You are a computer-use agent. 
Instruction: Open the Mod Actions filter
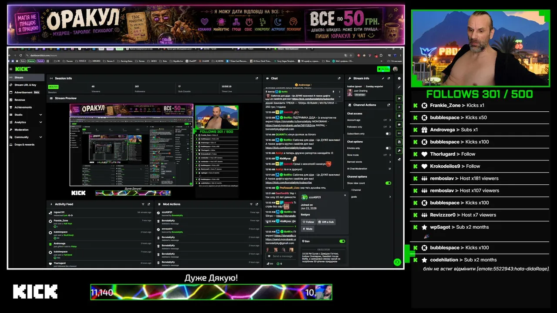(x=251, y=204)
